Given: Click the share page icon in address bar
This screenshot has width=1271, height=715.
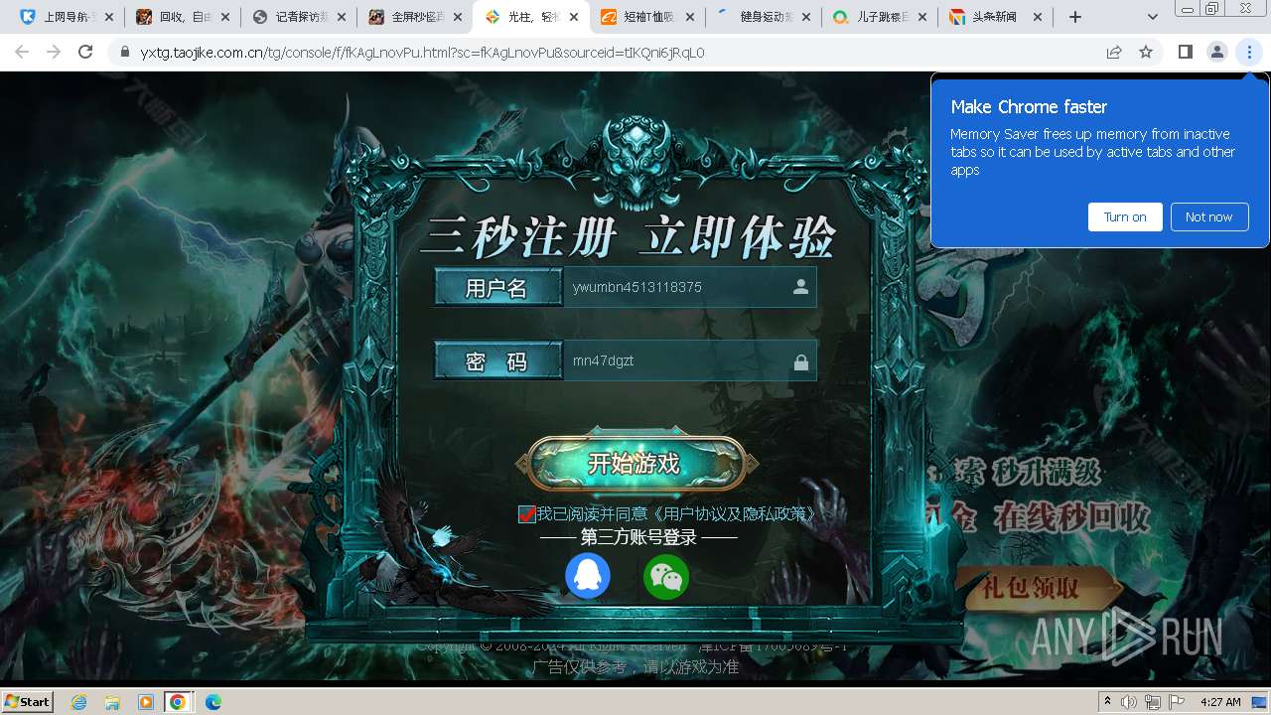Looking at the screenshot, I should 1114,52.
